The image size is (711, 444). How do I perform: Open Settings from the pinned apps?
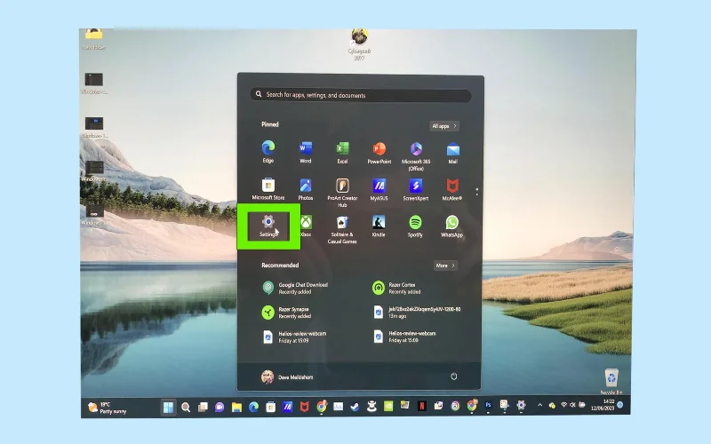268,226
